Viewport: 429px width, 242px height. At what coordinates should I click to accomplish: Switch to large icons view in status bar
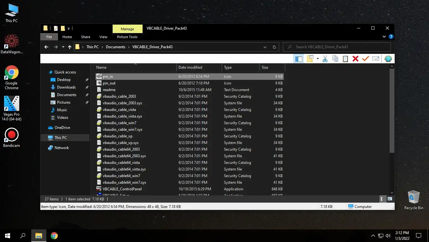click(390, 199)
